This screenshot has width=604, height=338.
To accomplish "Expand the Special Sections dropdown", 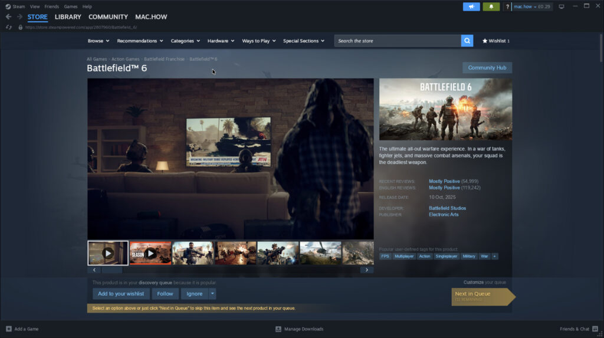I will (304, 41).
